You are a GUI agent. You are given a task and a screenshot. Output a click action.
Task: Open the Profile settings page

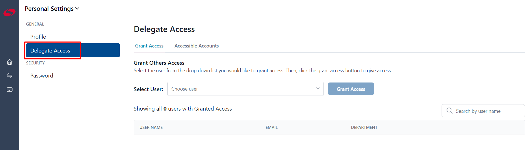click(38, 37)
